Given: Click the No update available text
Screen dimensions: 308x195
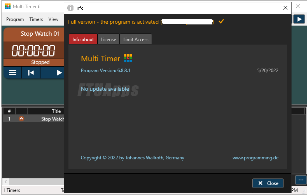Looking at the screenshot, I should click(105, 89).
